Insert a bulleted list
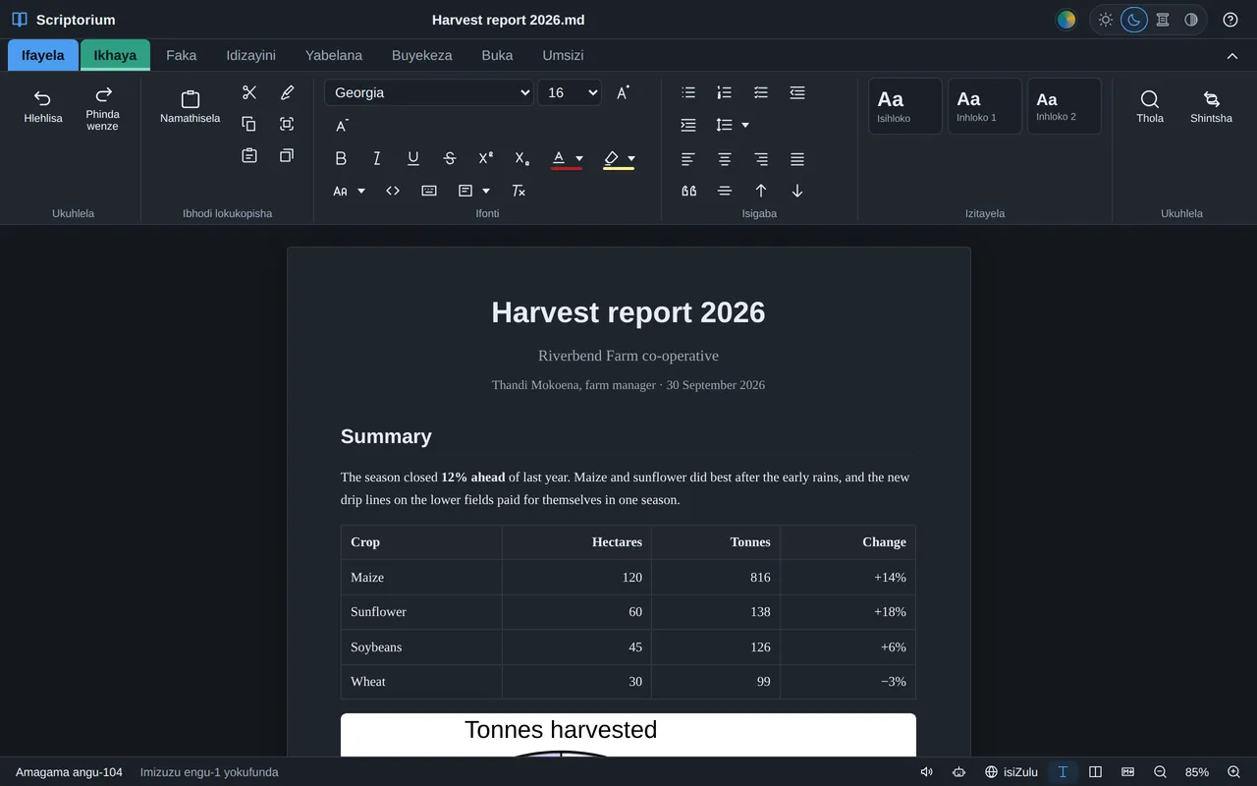Image resolution: width=1257 pixels, height=786 pixels. click(688, 92)
